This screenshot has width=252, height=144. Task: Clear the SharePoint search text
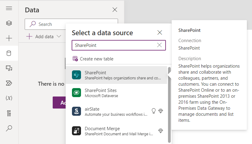point(160,45)
